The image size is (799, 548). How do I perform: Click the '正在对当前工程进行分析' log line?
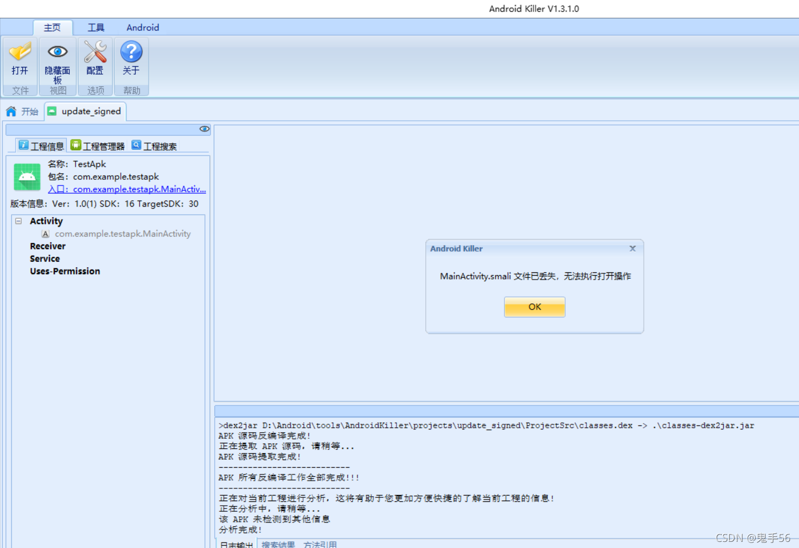[x=387, y=498]
